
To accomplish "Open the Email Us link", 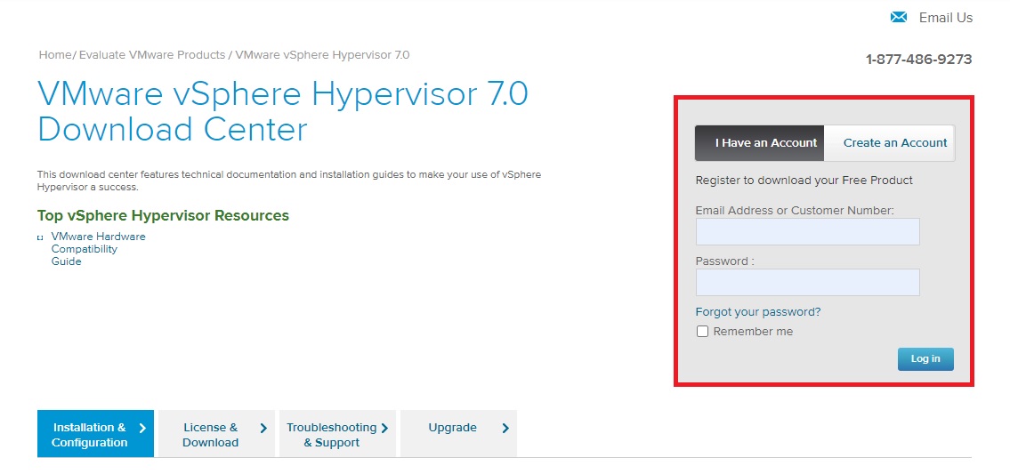I will (946, 18).
